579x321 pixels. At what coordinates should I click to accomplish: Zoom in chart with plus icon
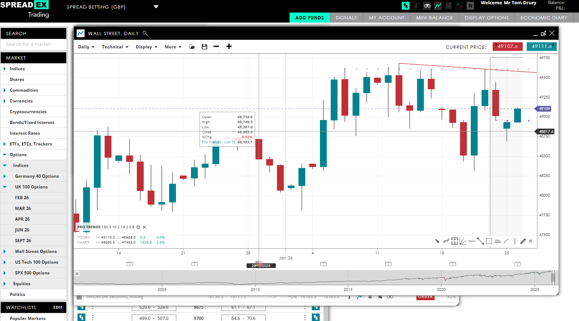229,47
